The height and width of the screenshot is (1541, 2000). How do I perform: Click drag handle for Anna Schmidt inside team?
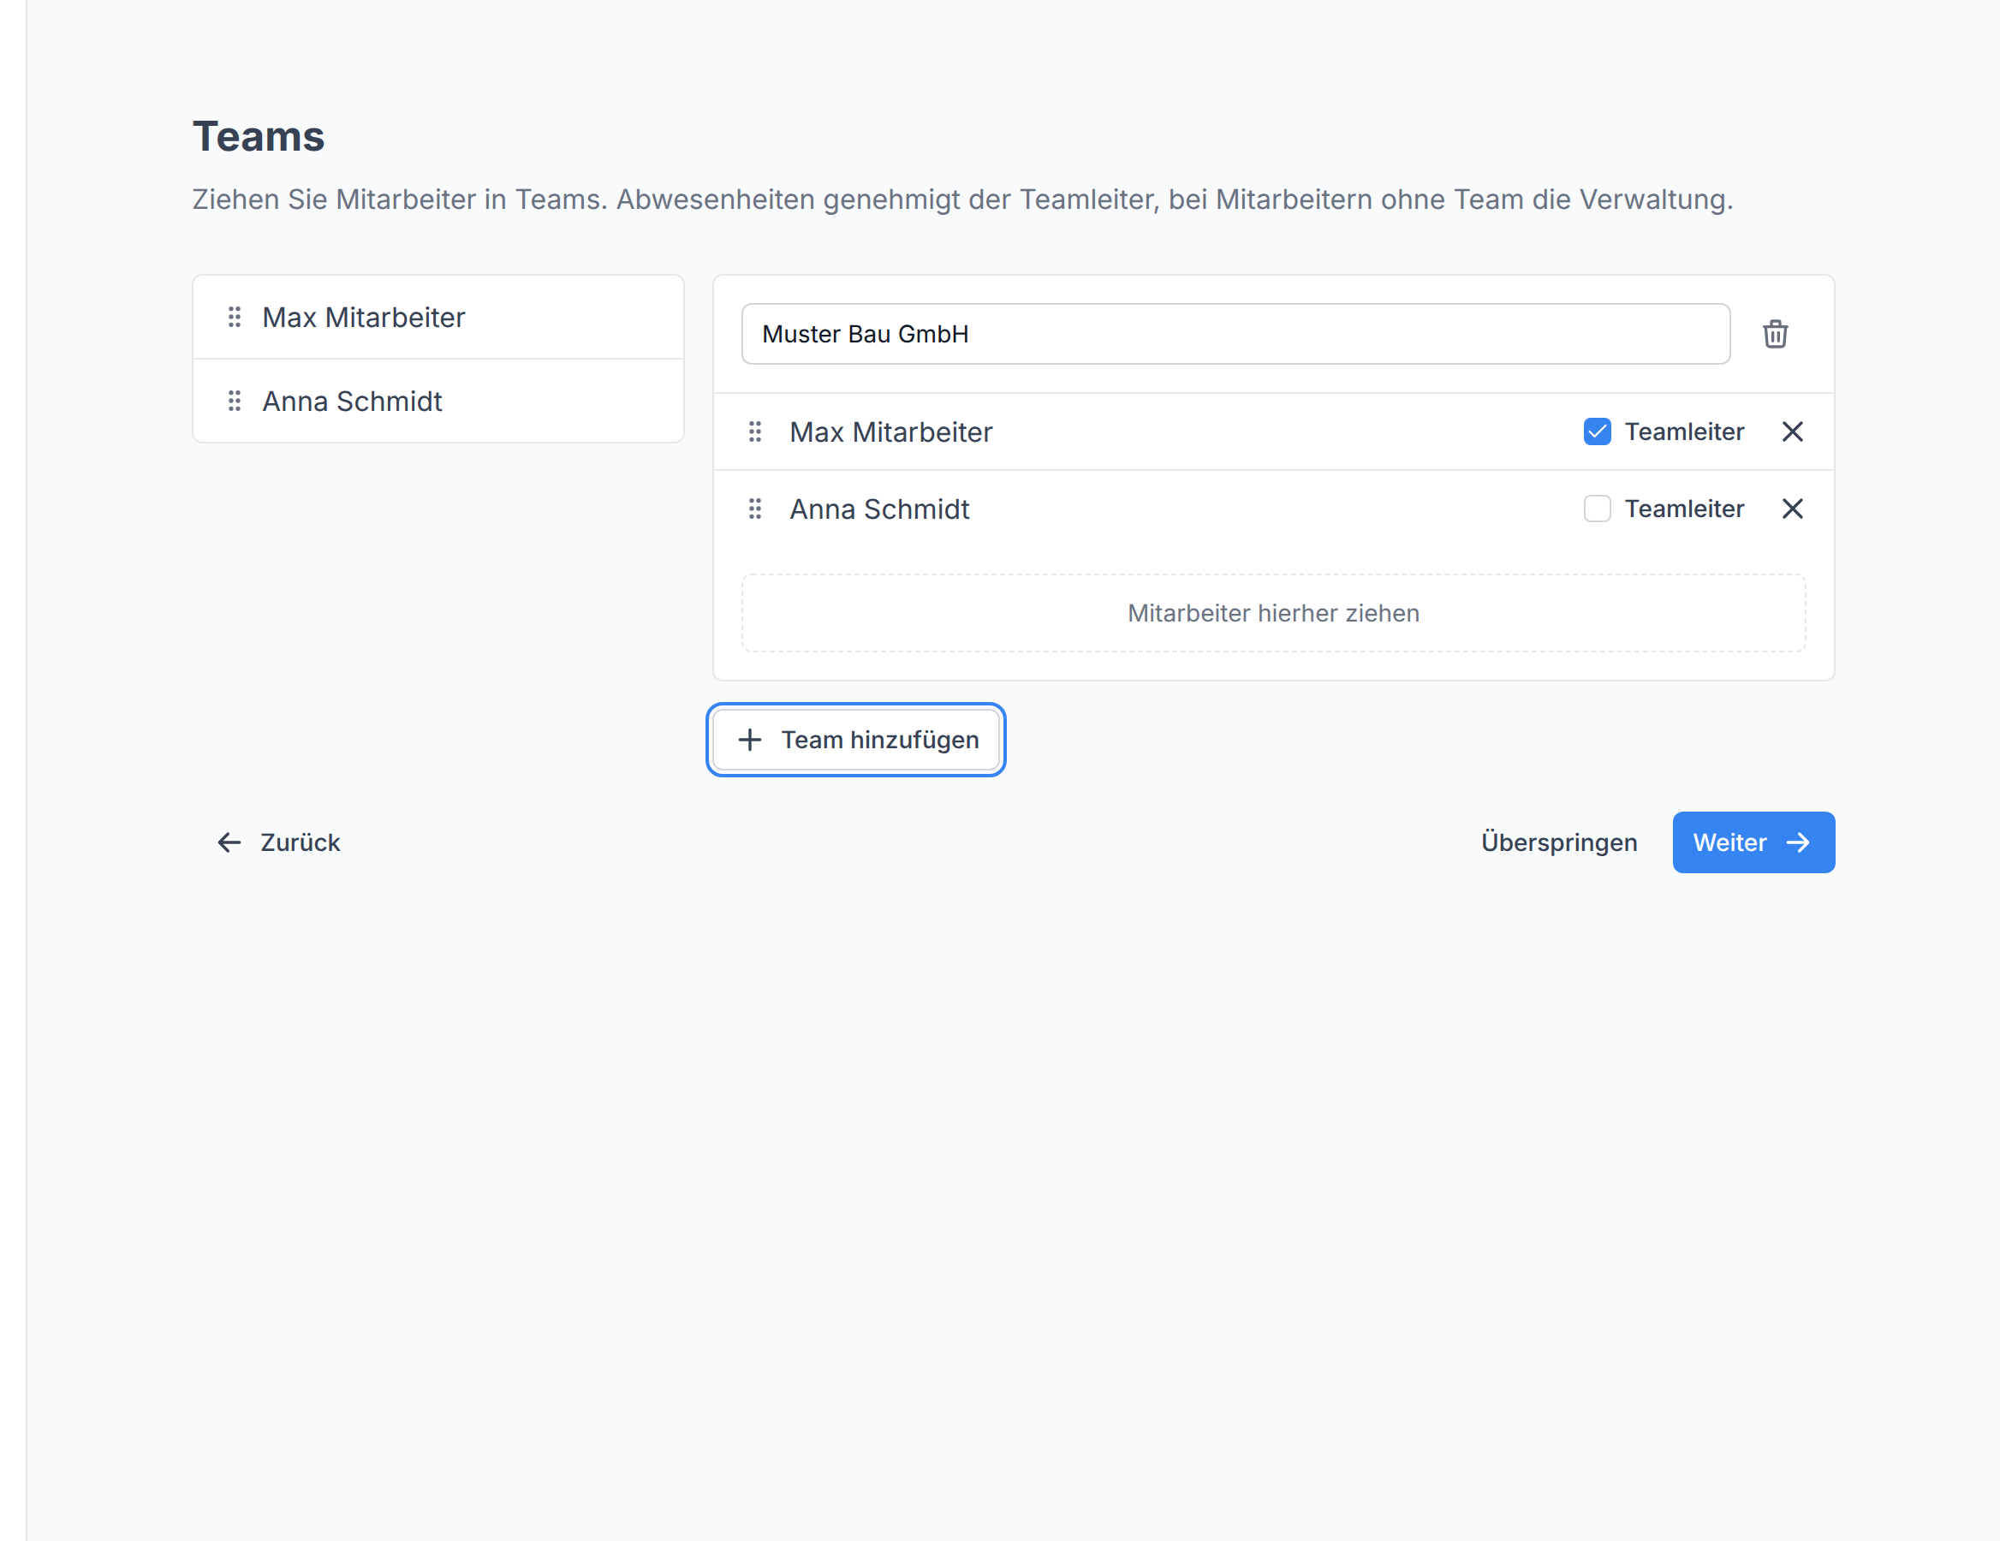pos(754,509)
